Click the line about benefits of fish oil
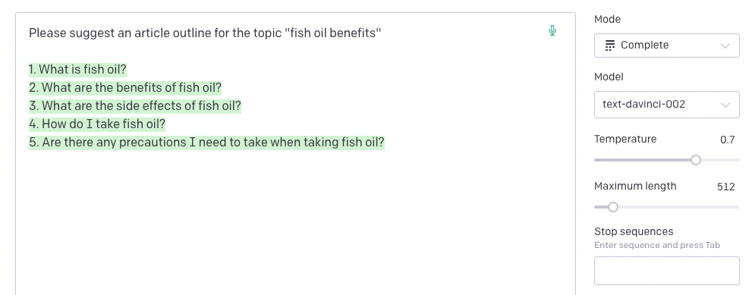752x295 pixels. coord(125,88)
